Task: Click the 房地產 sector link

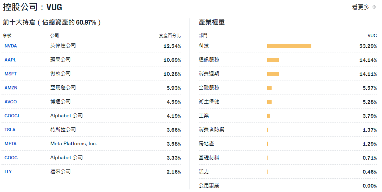Action: [x=206, y=144]
